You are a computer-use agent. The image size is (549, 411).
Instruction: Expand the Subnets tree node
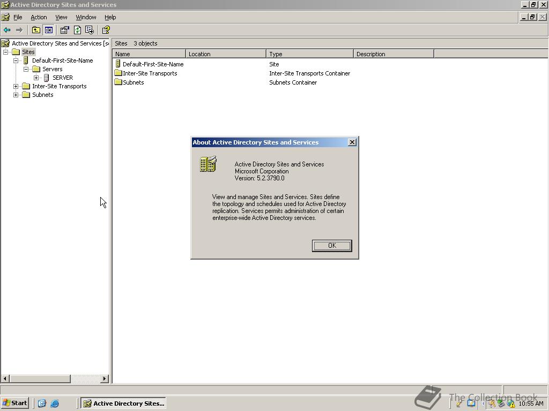click(x=16, y=95)
